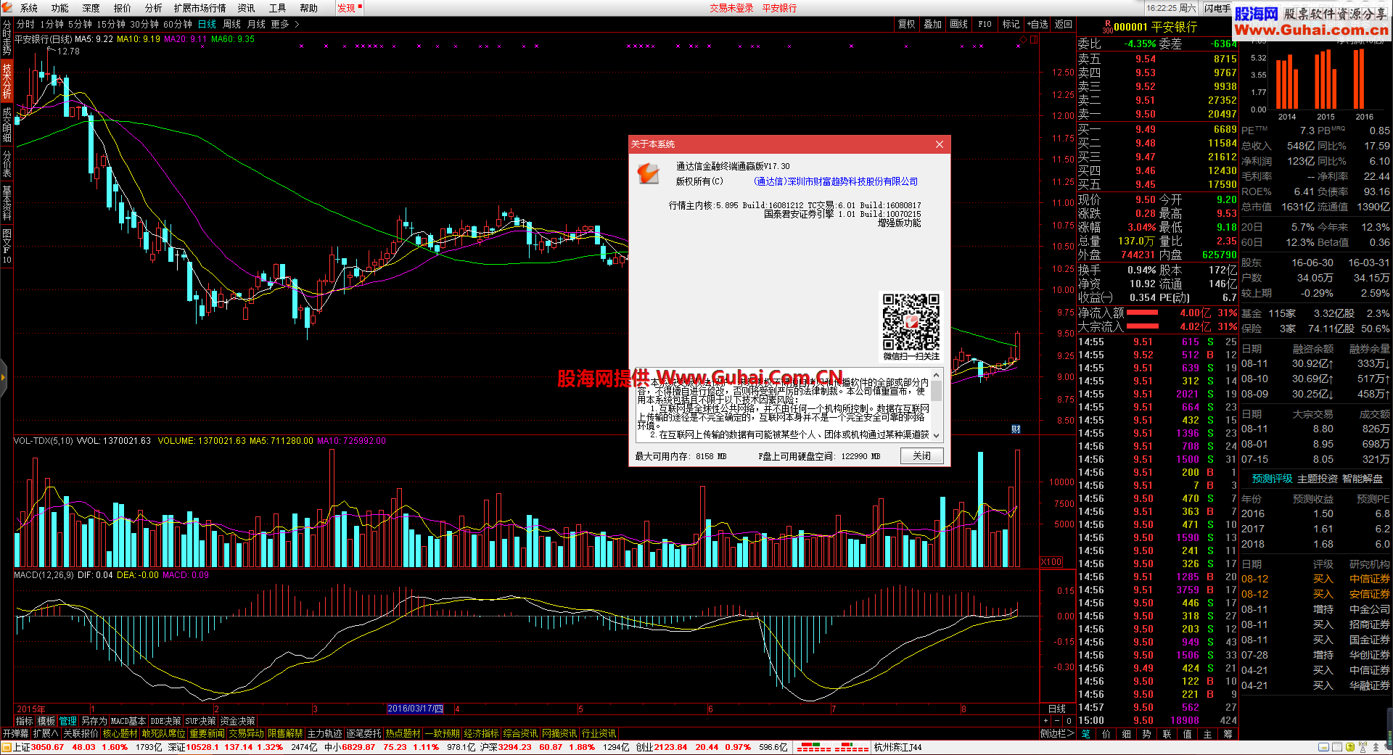Viewport: 1393px width, 755px height.
Task: Click the 叠加 toolbar button
Action: (933, 24)
